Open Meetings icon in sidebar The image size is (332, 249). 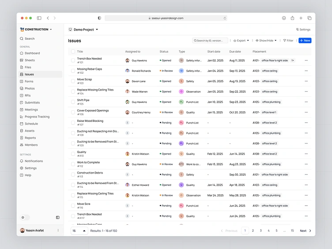tap(21, 109)
